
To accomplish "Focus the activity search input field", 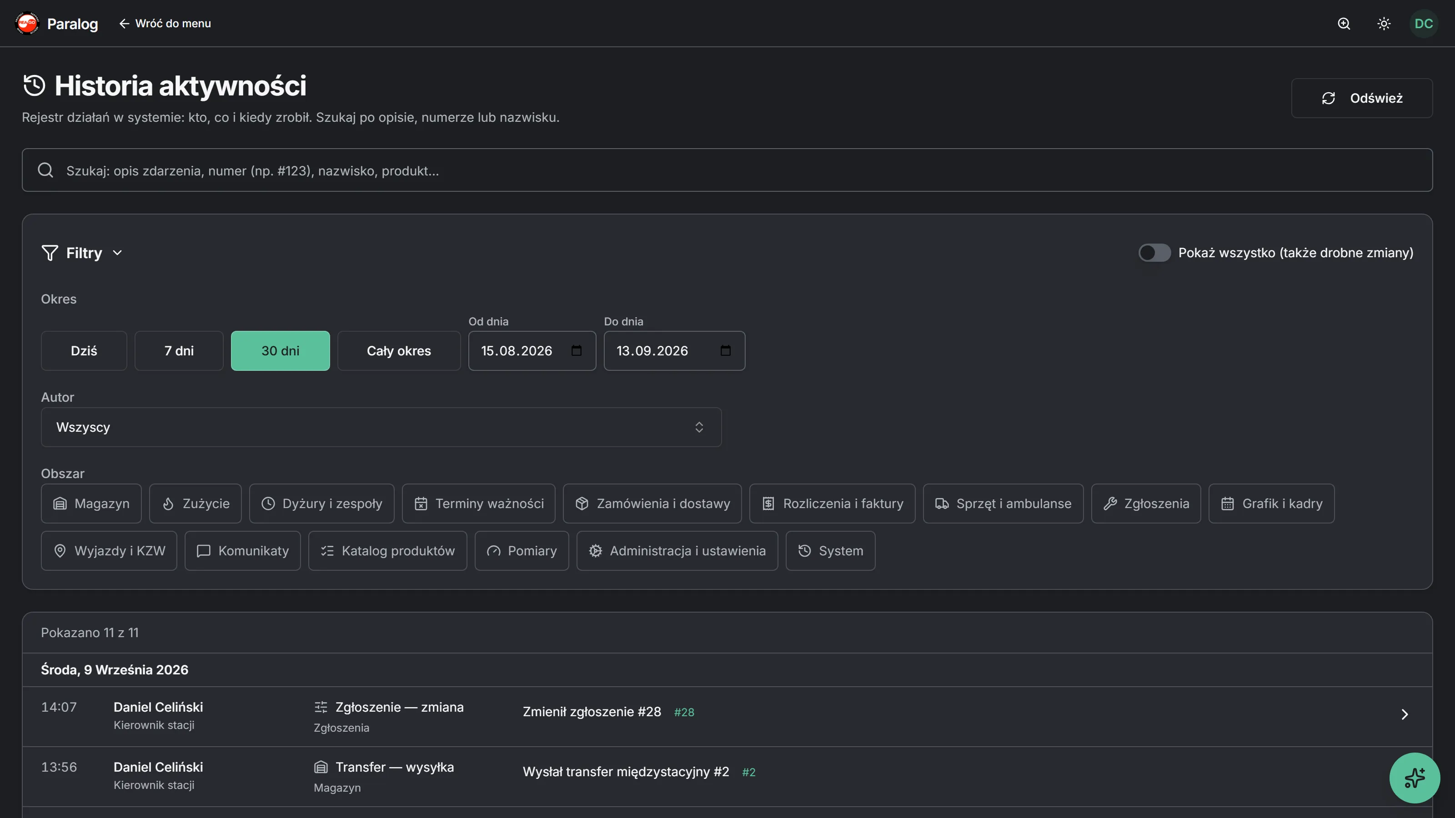I will (727, 170).
